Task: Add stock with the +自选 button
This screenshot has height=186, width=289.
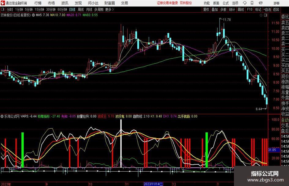Action: click(267, 9)
